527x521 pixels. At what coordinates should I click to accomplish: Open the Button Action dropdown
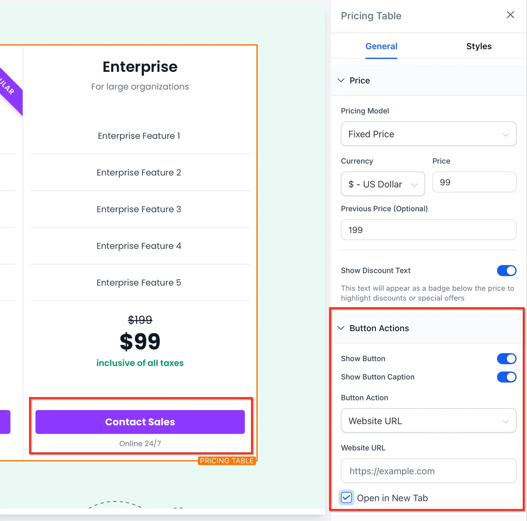429,421
